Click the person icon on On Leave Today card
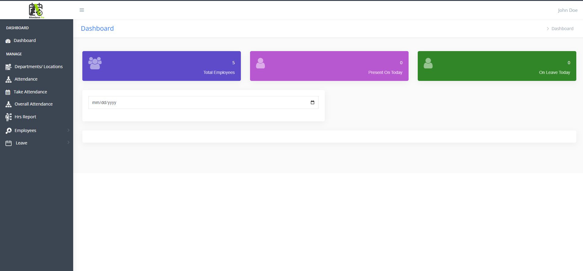The height and width of the screenshot is (271, 583). [x=428, y=63]
